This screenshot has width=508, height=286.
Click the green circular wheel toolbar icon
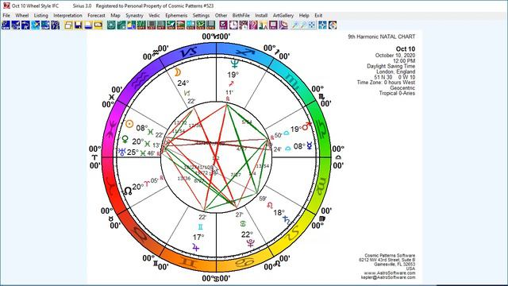(111, 25)
